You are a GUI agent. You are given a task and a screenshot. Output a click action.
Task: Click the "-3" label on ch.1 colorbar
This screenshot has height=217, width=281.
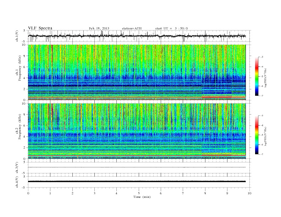[x=261, y=57]
